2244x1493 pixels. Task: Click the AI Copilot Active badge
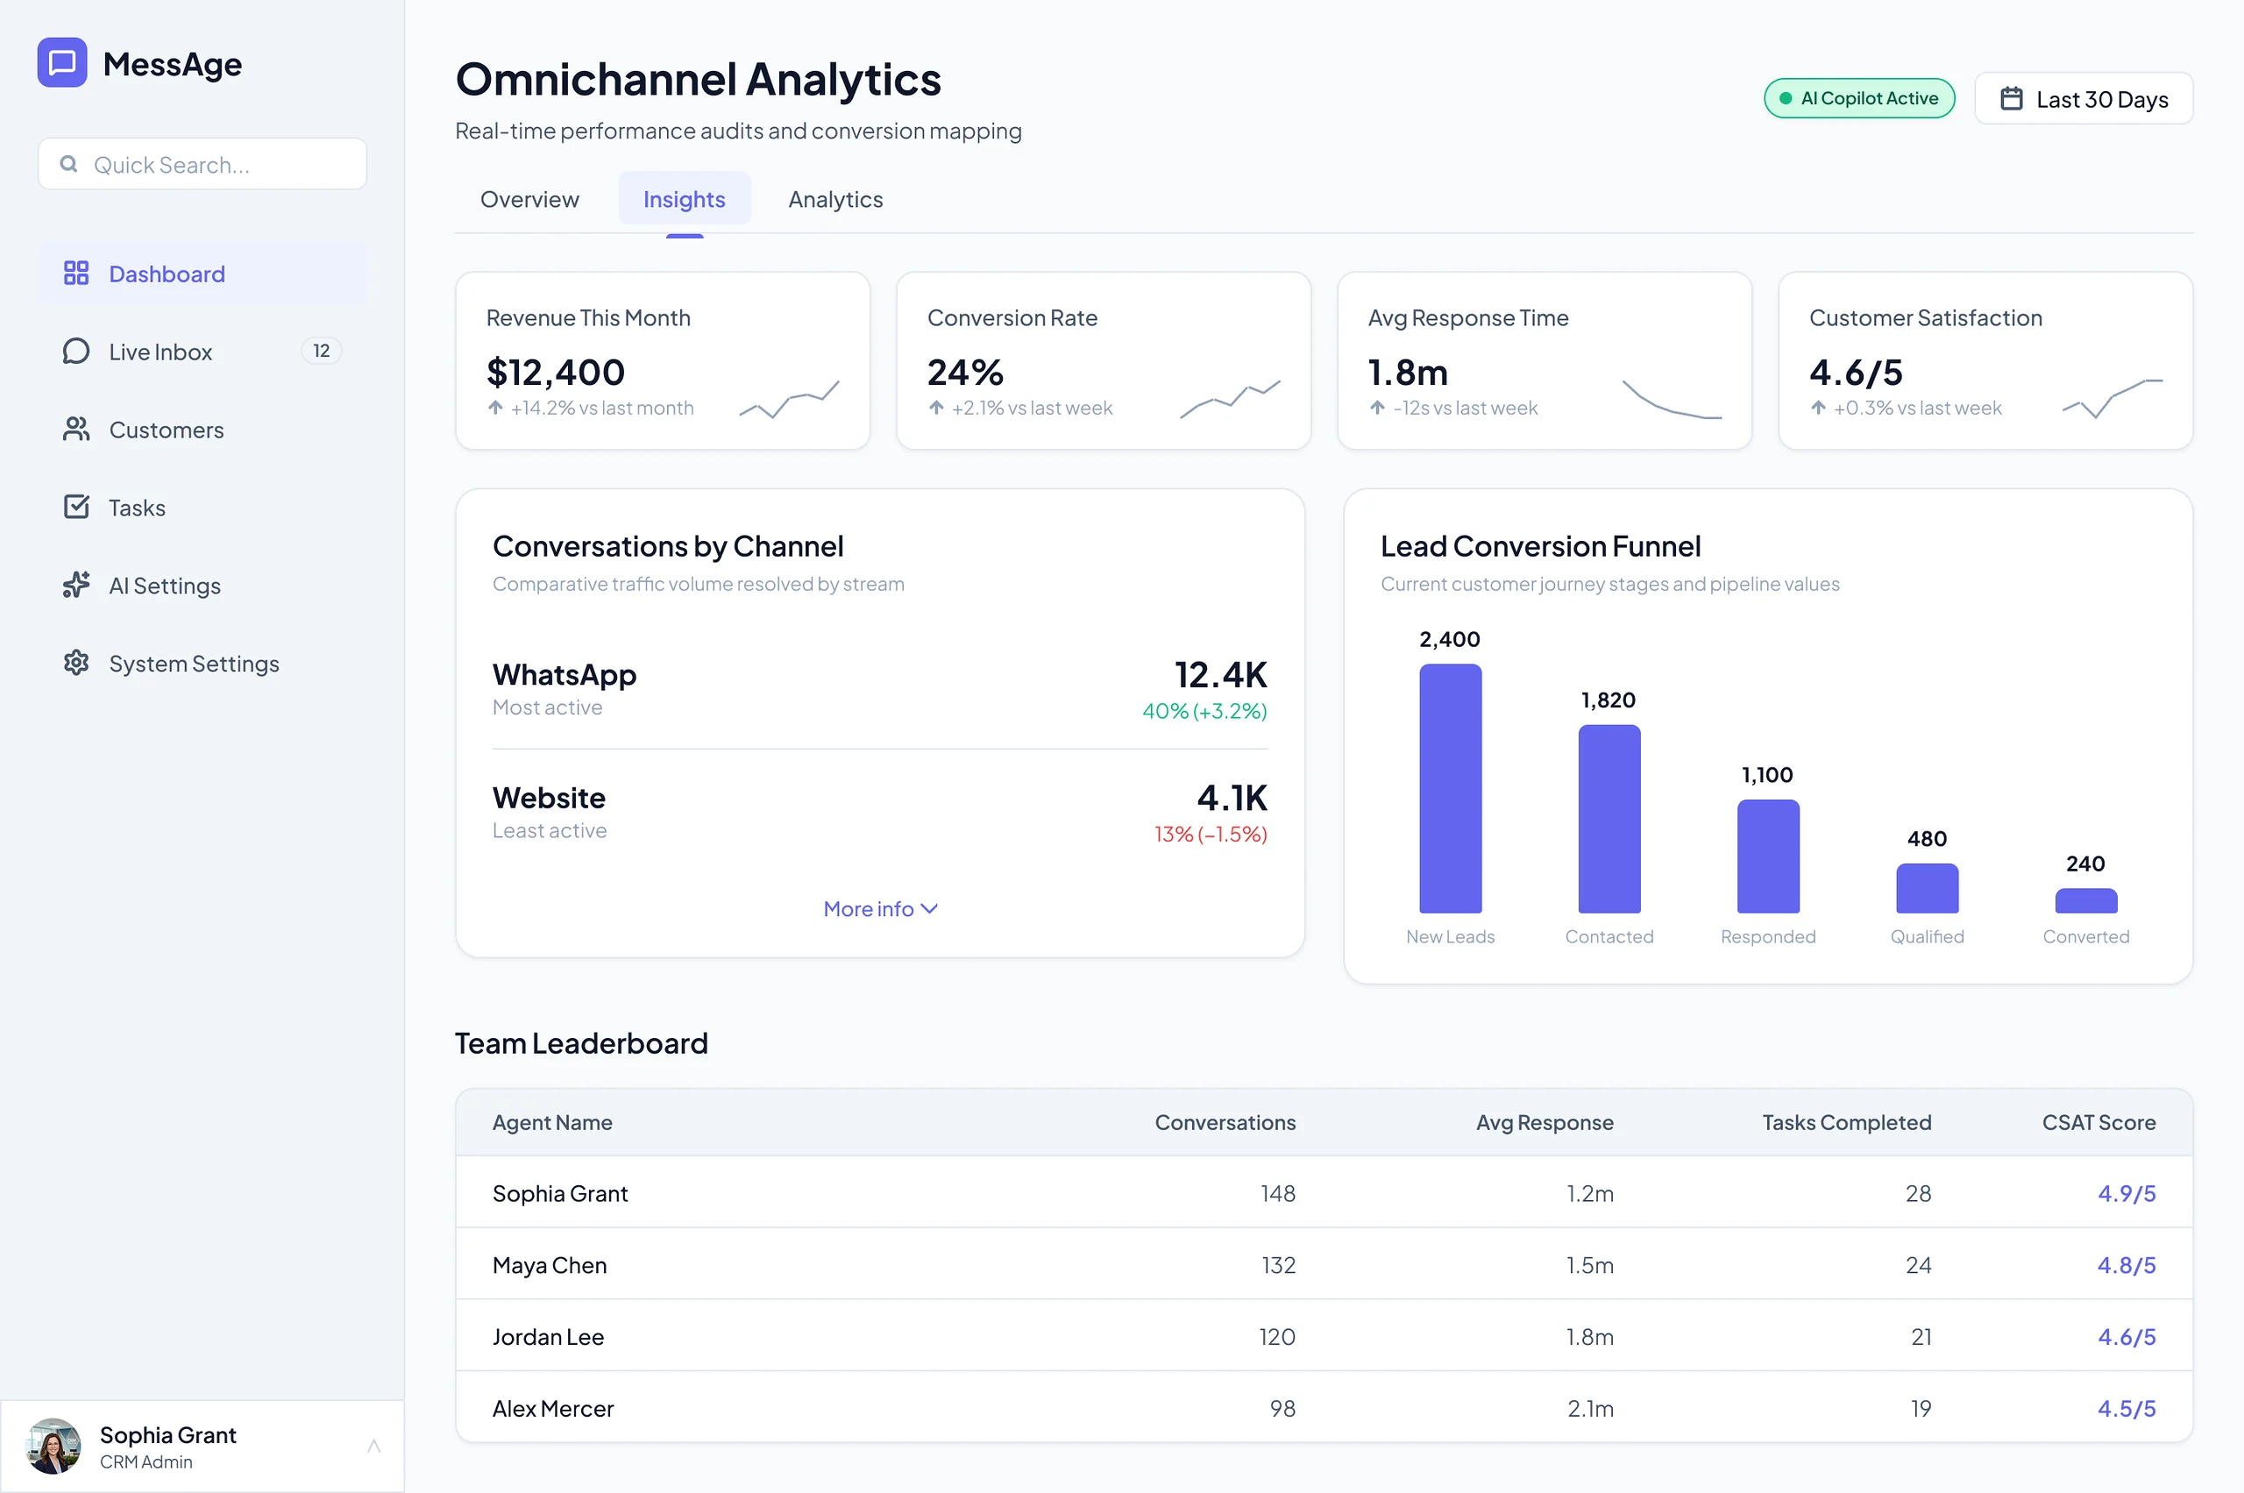click(x=1859, y=98)
